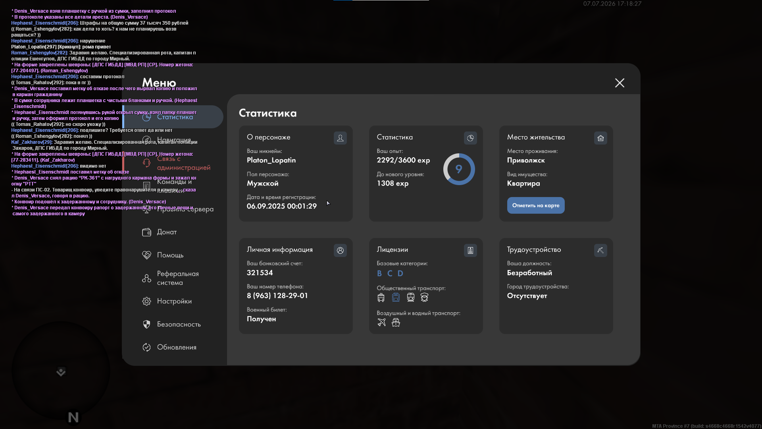
Task: Open the Донат sidebar section
Action: pos(173,232)
